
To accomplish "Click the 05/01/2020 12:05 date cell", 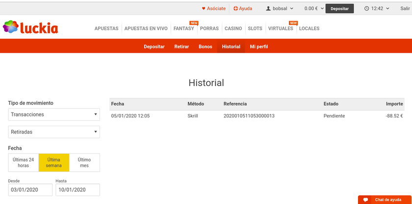I will coord(130,116).
